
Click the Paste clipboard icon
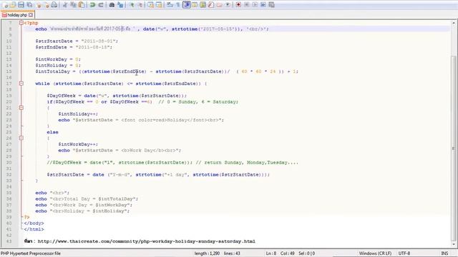82,5
